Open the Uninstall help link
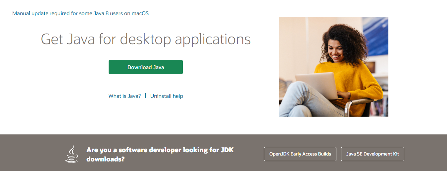 coord(167,96)
